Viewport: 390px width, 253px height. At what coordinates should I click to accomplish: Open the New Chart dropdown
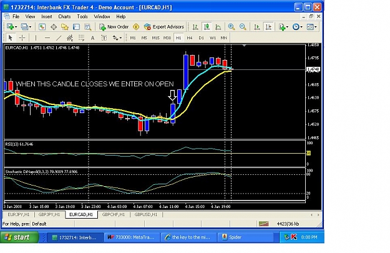[x=12, y=27]
